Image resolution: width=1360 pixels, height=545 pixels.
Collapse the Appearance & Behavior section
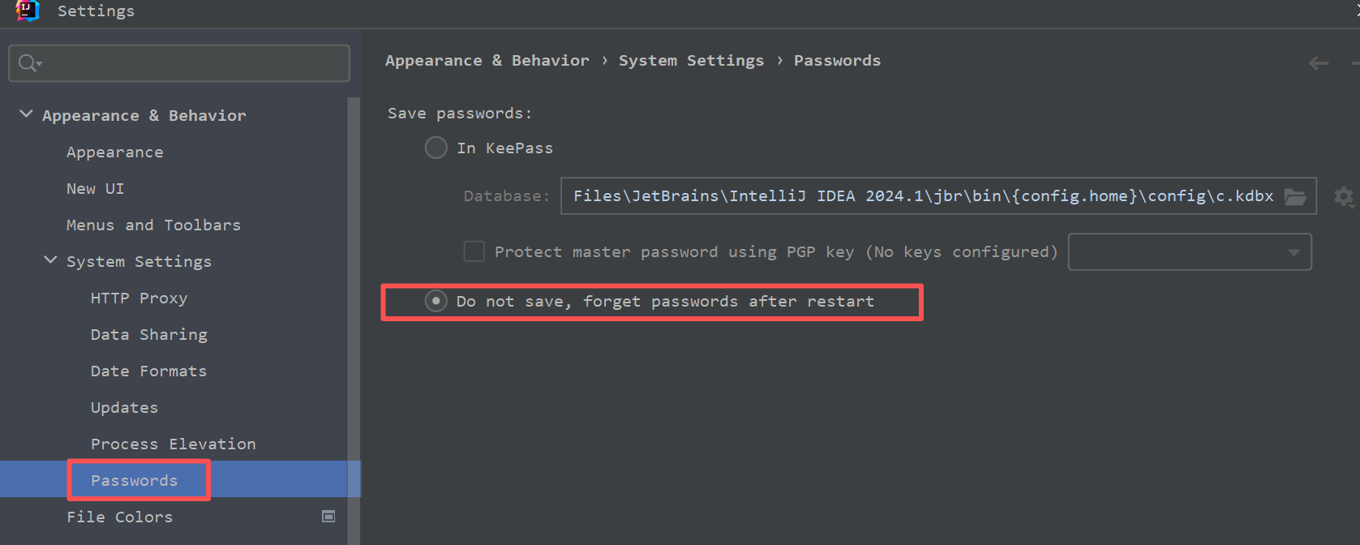[26, 114]
